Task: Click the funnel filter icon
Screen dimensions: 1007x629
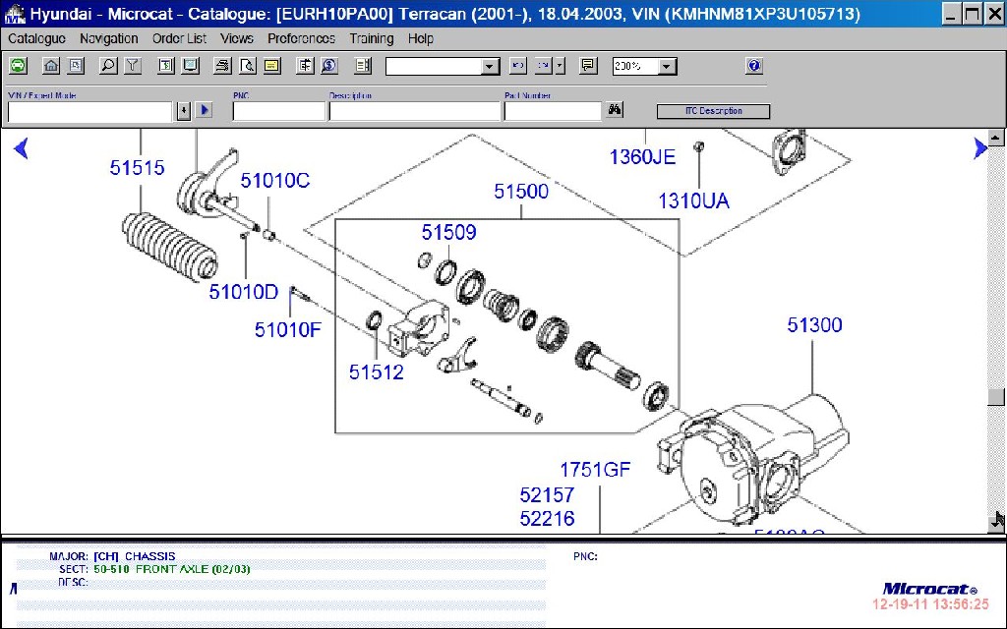Action: click(x=133, y=66)
